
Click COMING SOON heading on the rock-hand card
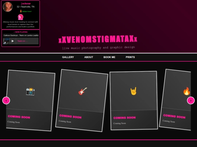(x=124, y=118)
